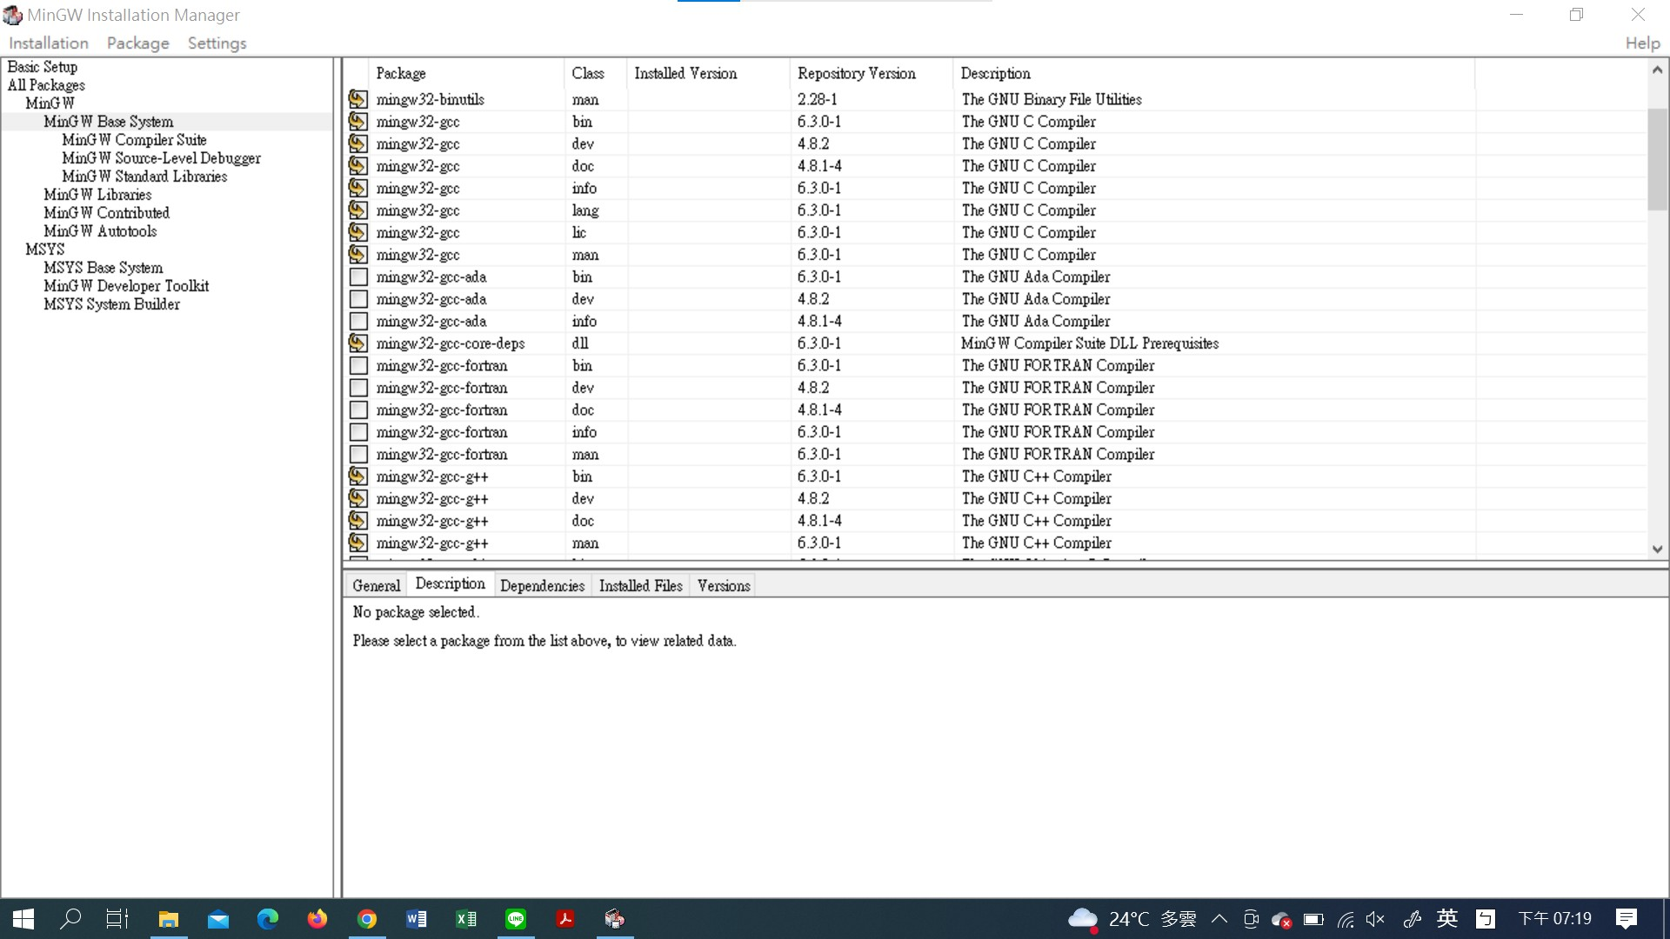Viewport: 1670px width, 939px height.
Task: Select MinGW Libraries category in tree
Action: 97,195
